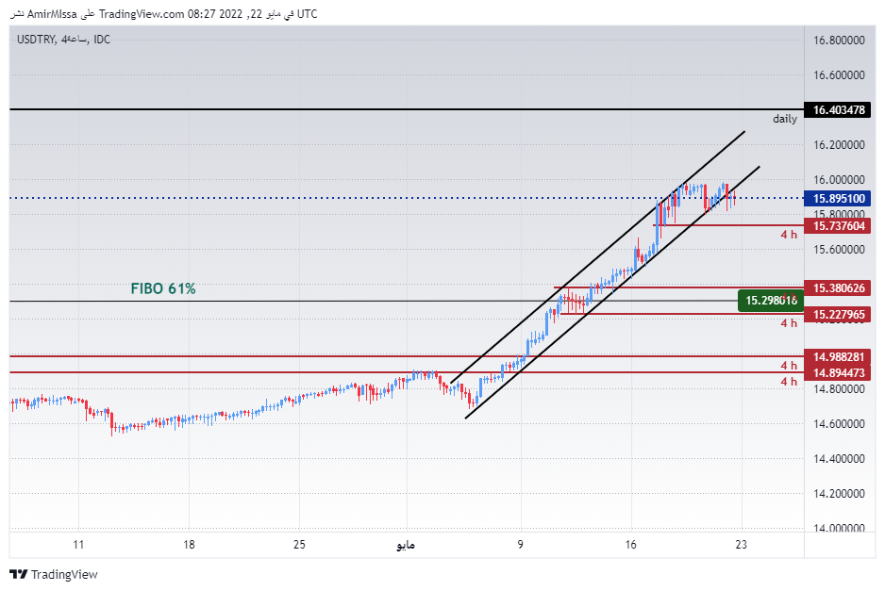
Task: Click the green 15.298018 Fibonacci price label
Action: coord(771,301)
